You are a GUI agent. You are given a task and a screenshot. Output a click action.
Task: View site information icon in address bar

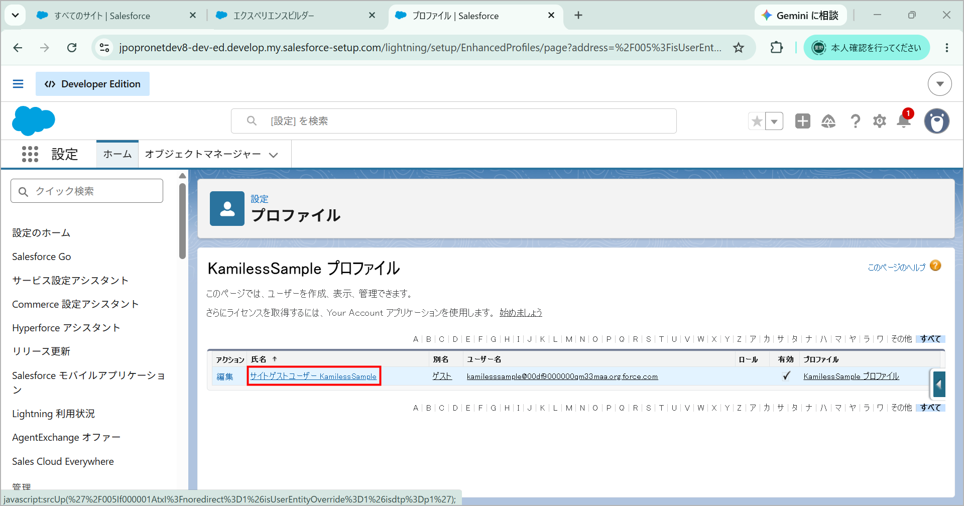[x=104, y=48]
